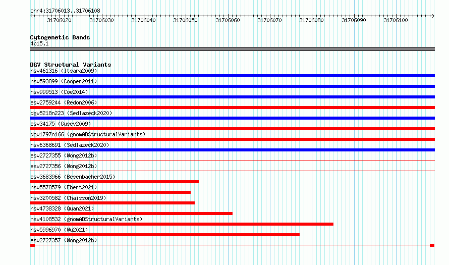The width and height of the screenshot is (449, 265).
Task: Open nsv999513 (Coe2014) variant label
Action: click(59, 92)
